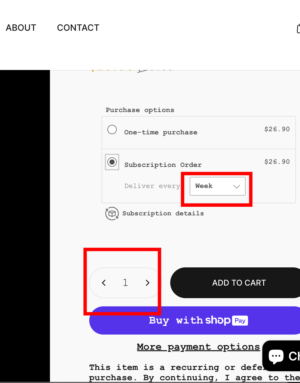
Task: Select the Subscription Order radio button
Action: coord(112,162)
